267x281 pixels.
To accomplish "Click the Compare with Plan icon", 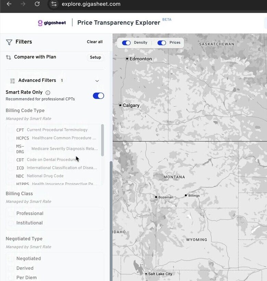I will click(9, 57).
